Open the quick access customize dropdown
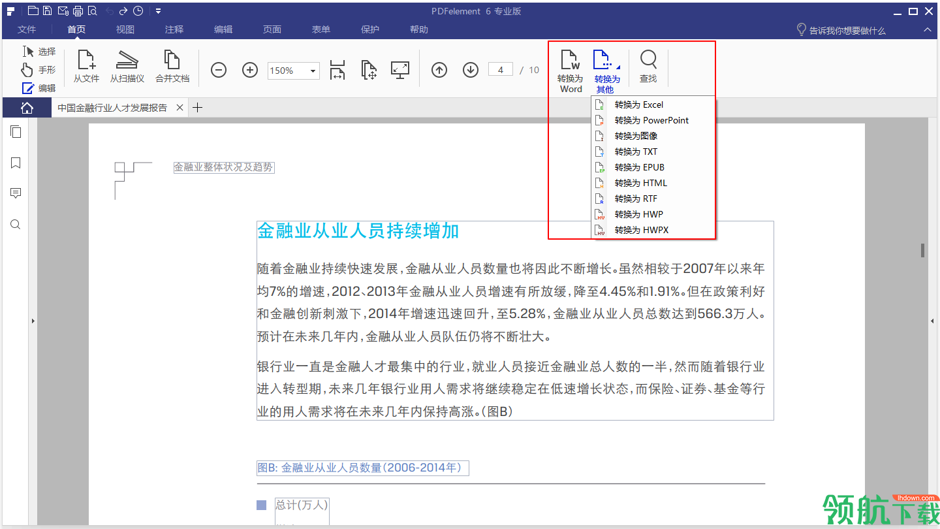The width and height of the screenshot is (940, 529). (x=158, y=10)
